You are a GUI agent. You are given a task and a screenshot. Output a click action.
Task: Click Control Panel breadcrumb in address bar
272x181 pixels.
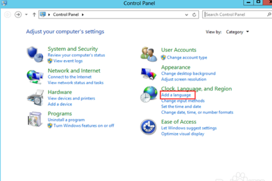pos(66,14)
